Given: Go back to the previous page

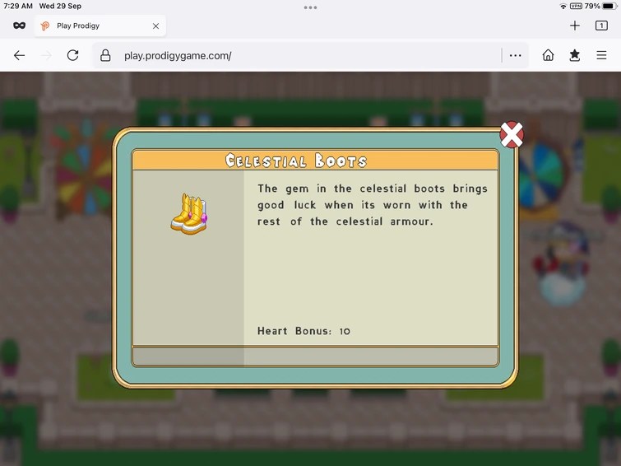Looking at the screenshot, I should tap(19, 55).
